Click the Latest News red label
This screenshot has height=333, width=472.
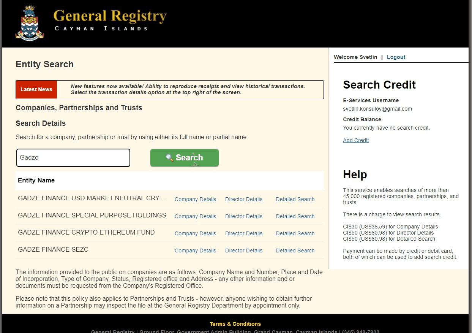click(36, 89)
